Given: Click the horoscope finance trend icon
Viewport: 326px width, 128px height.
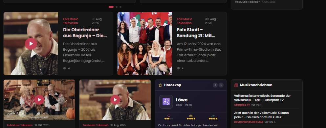Looking at the screenshot, I should 213,116.
